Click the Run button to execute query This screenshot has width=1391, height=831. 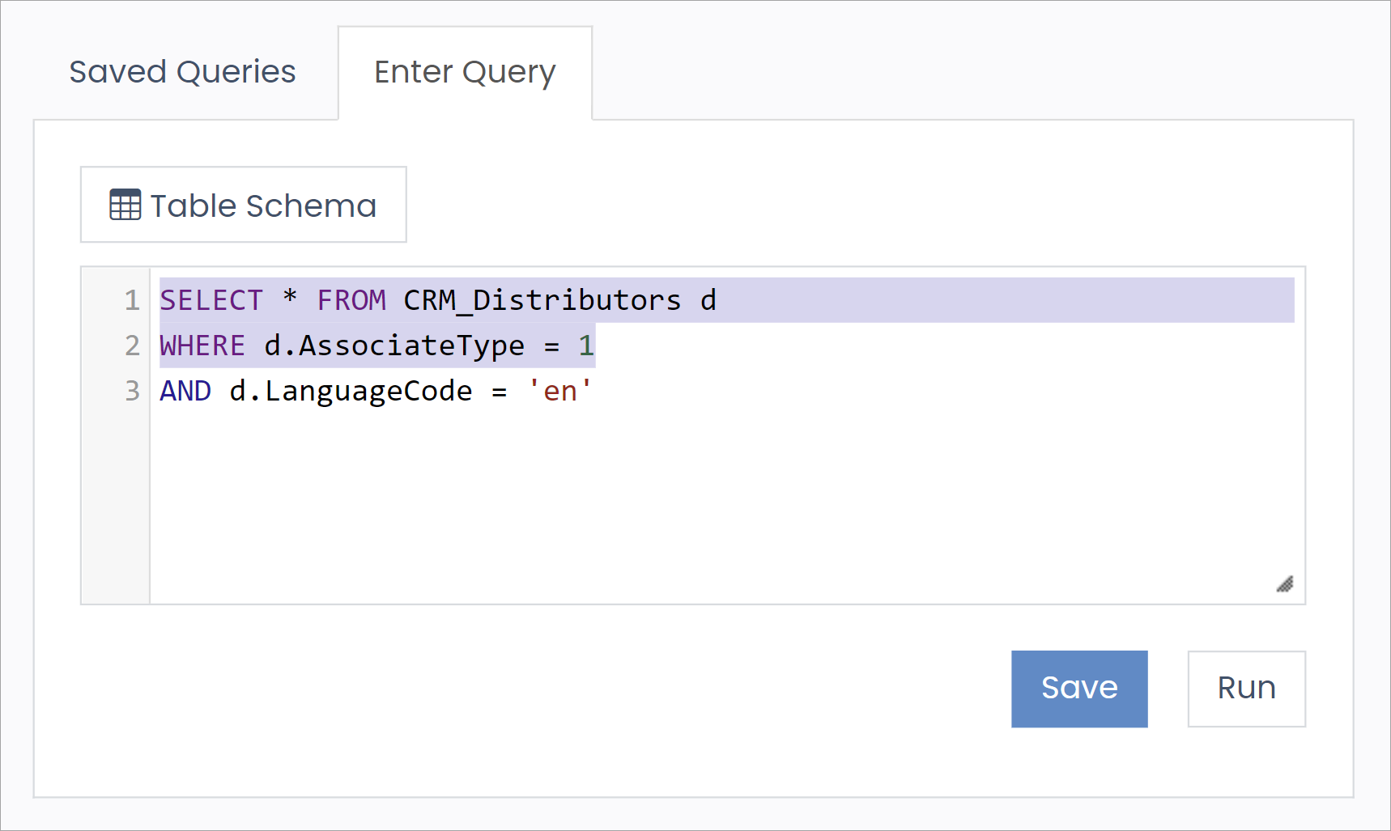(1245, 689)
